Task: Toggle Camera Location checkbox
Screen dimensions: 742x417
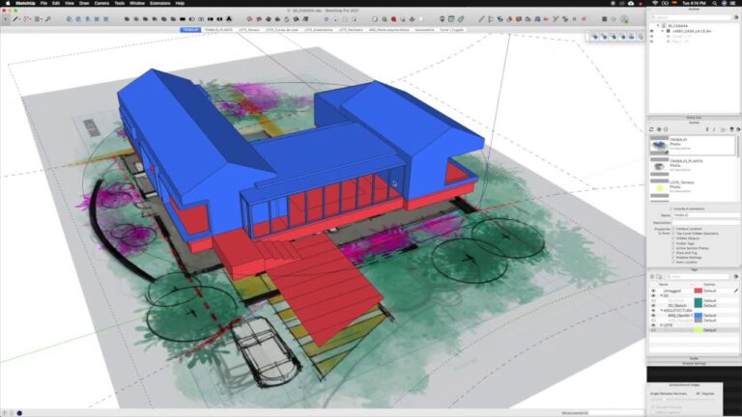Action: pyautogui.click(x=673, y=229)
